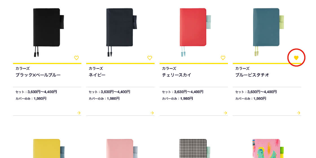This screenshot has height=158, width=316.
Task: Click the yellow cover in the second row
Action: tap(49, 148)
